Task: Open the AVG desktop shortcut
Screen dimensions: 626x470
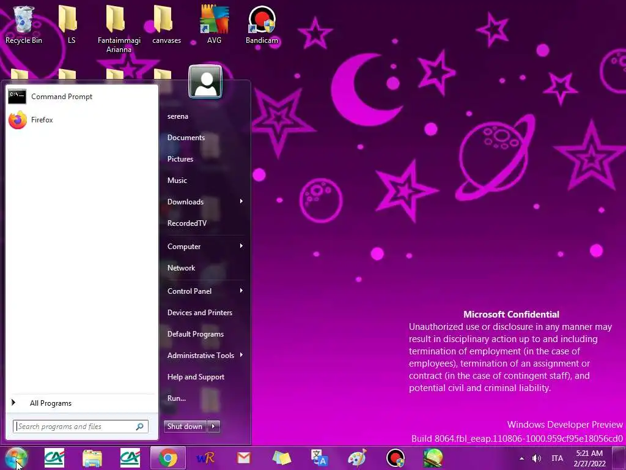Action: coord(215,24)
